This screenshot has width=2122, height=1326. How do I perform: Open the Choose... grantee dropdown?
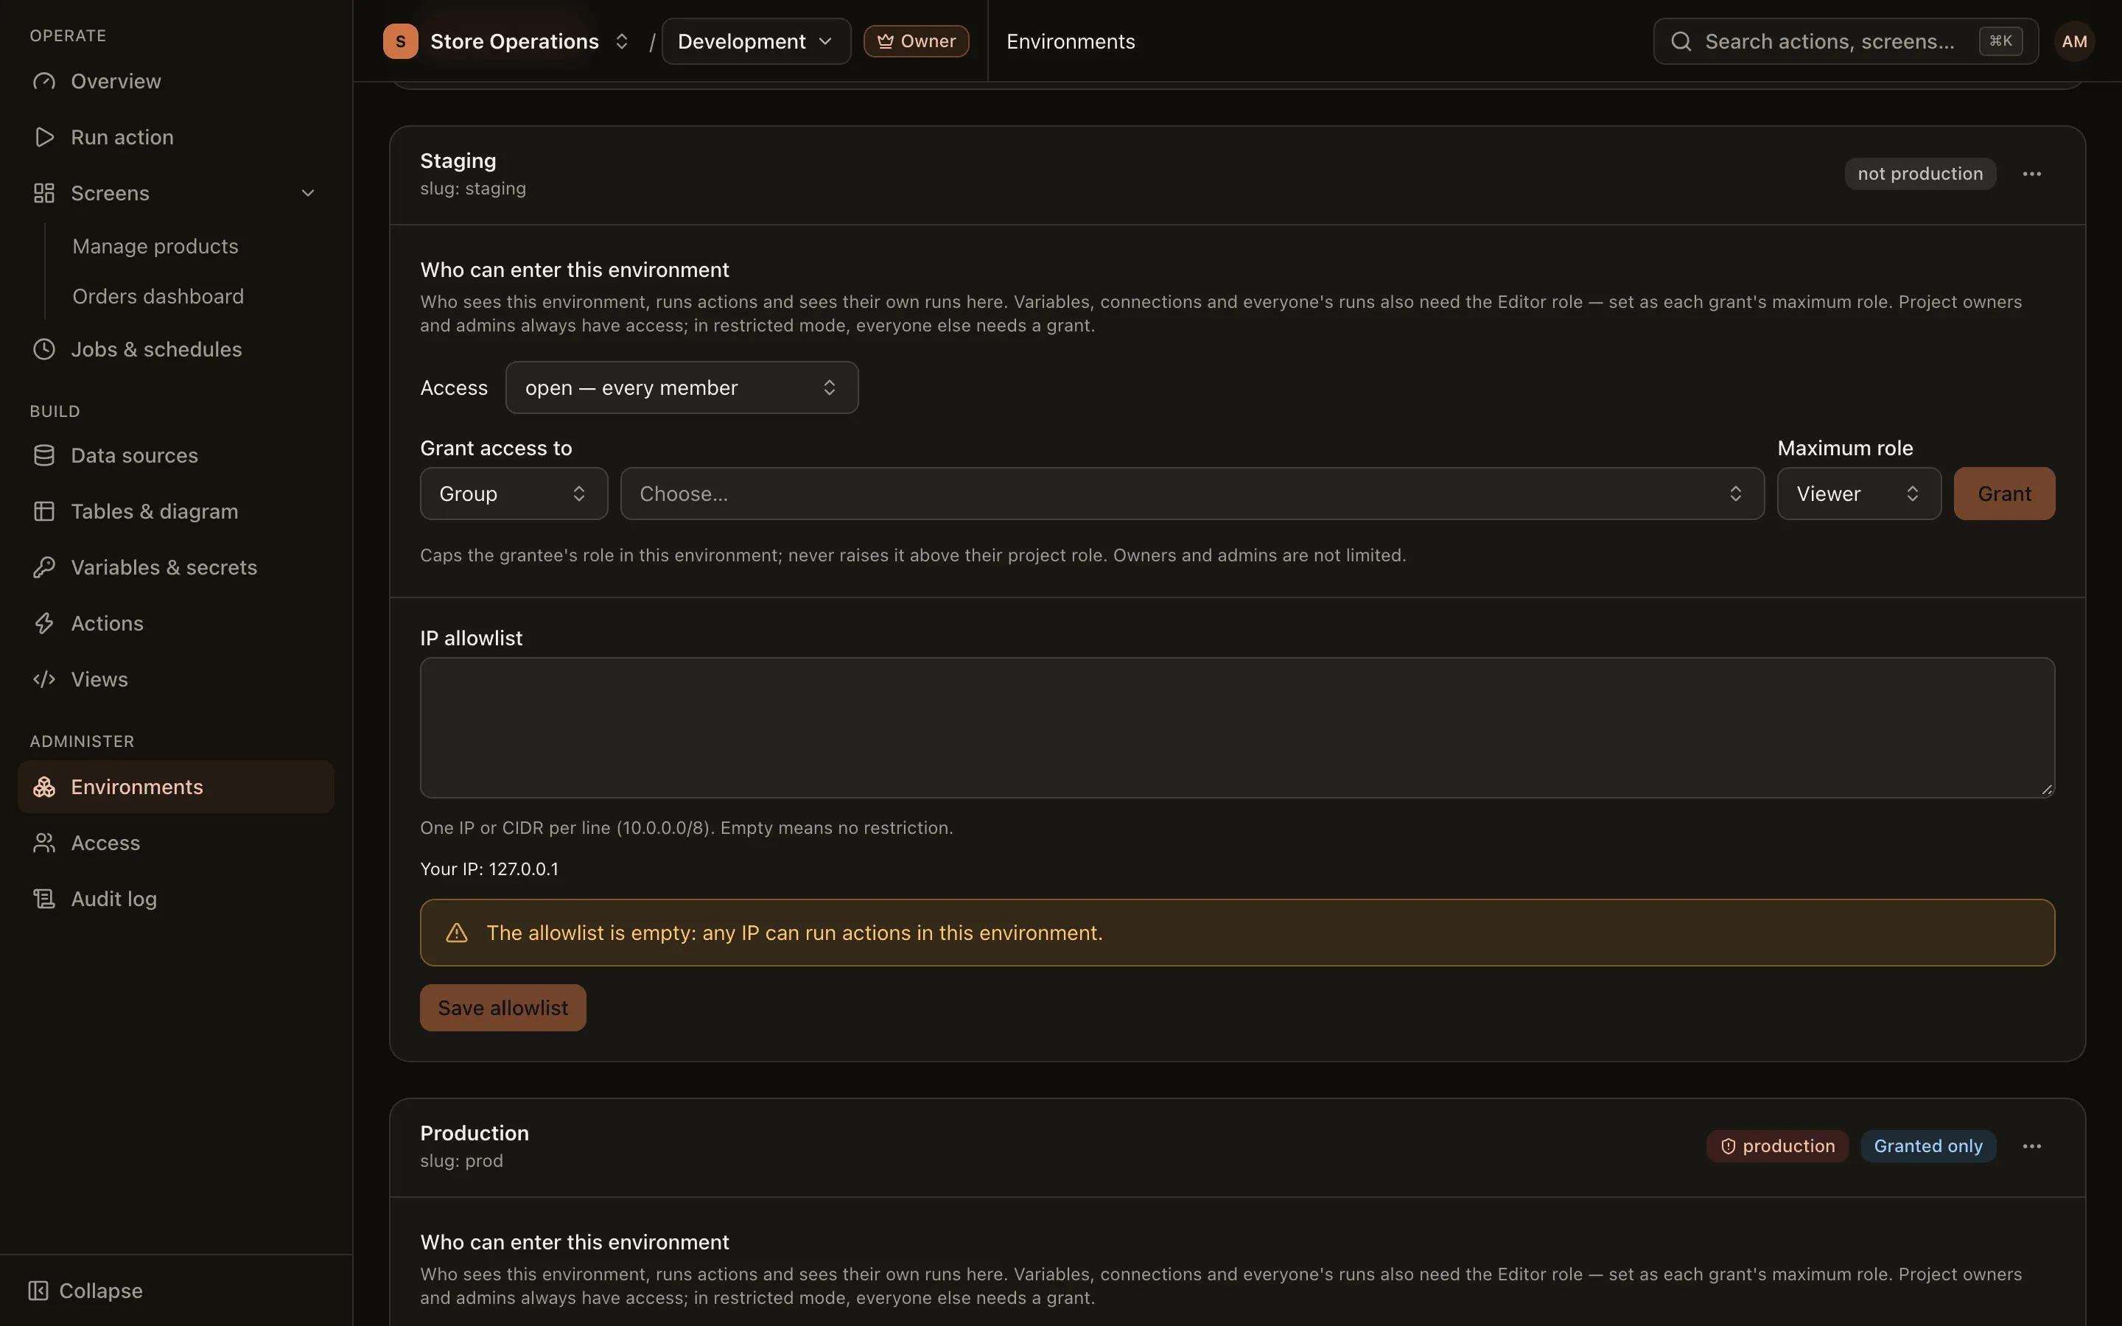click(x=1193, y=494)
